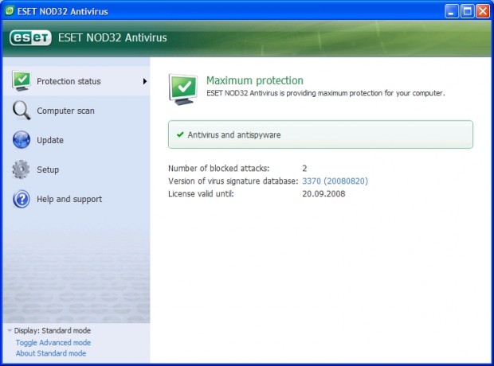Click the Protection status monitor icon
The height and width of the screenshot is (366, 494).
[21, 81]
